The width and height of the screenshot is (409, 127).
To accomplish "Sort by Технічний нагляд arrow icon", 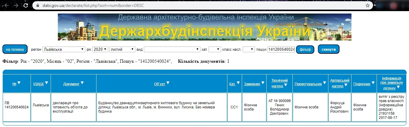I will point(286,85).
